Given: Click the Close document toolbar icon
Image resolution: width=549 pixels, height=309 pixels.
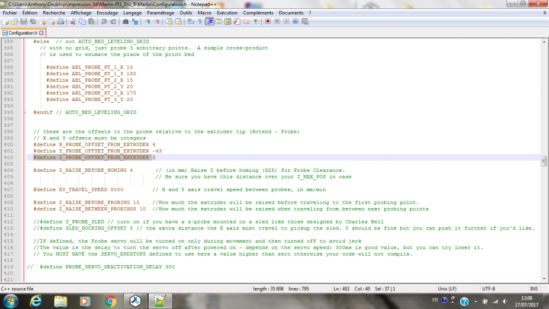Looking at the screenshot, I should tap(42, 22).
